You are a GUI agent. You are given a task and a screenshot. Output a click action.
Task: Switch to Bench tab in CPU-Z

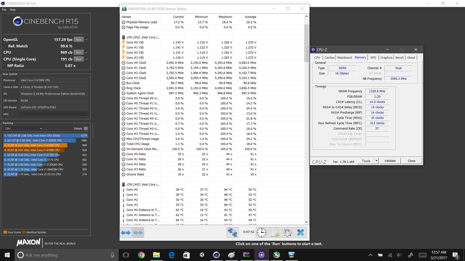400,58
